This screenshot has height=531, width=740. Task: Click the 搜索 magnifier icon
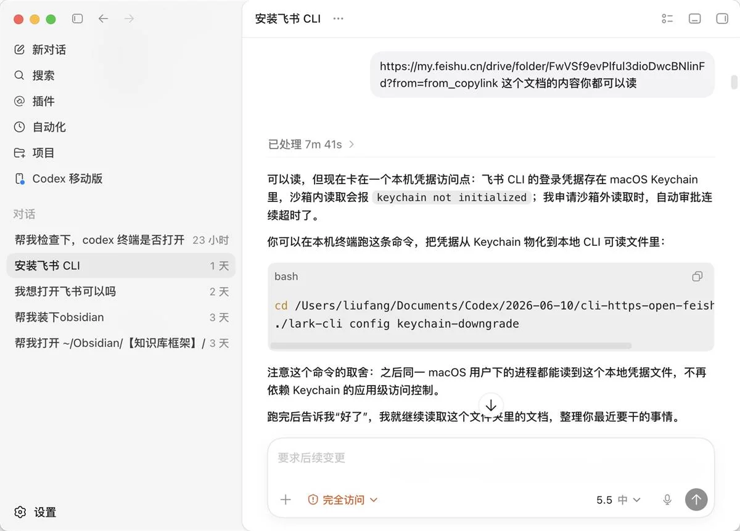click(x=20, y=76)
